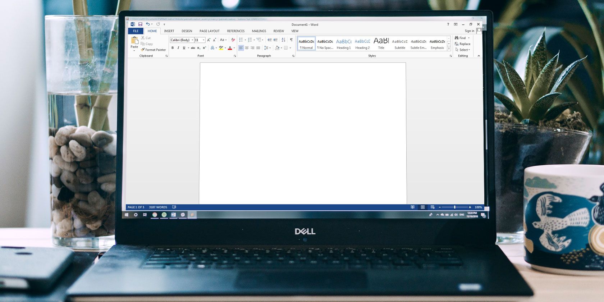Open Word Help via the question mark
This screenshot has width=604, height=302.
pos(448,24)
